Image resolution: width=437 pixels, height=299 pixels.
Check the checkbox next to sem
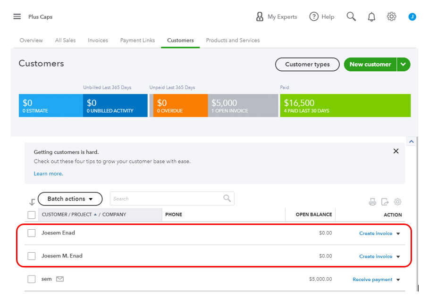[x=31, y=279]
